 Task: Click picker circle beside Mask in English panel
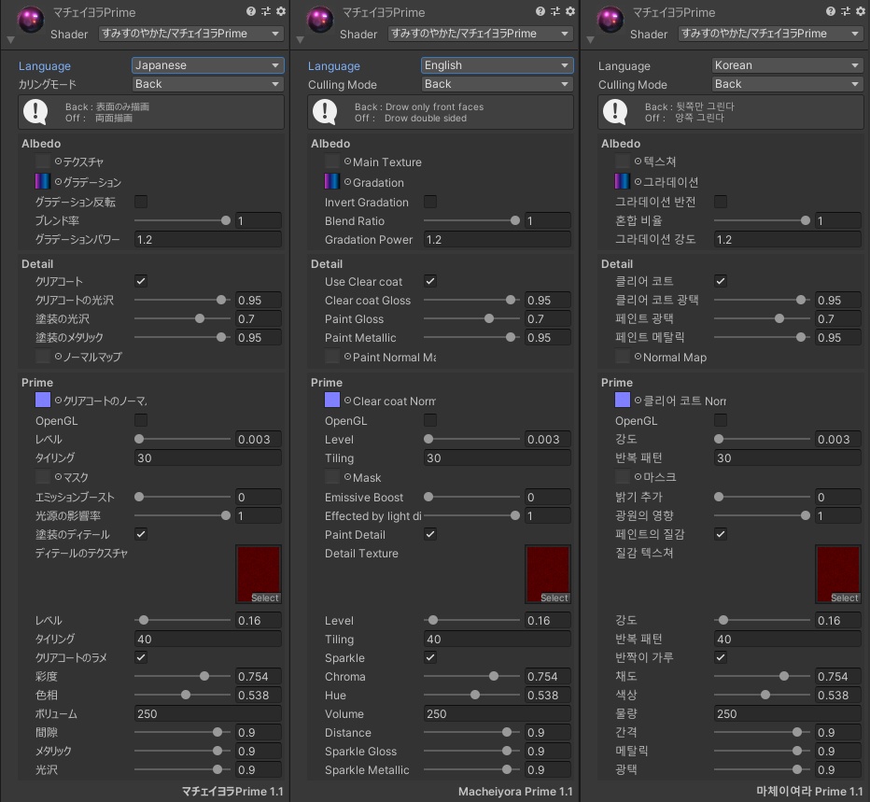point(347,477)
